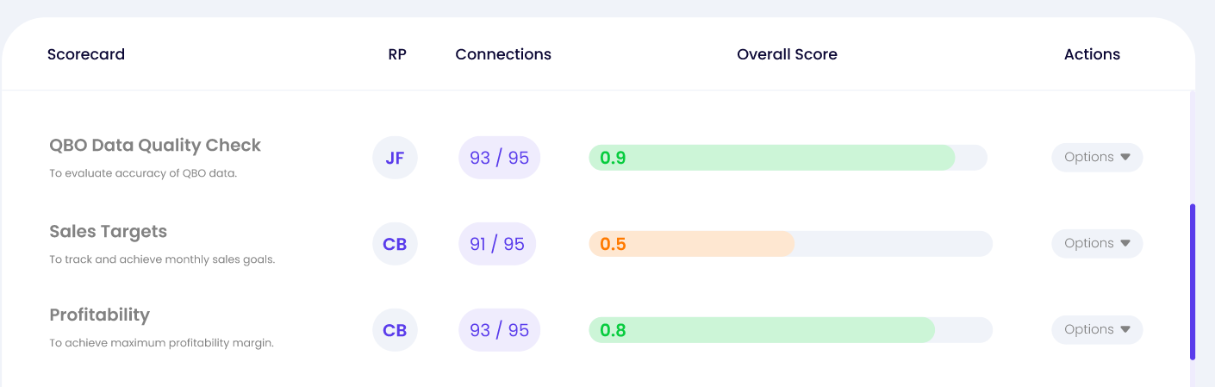
Task: Open the Profitability scorecard title
Action: click(100, 315)
